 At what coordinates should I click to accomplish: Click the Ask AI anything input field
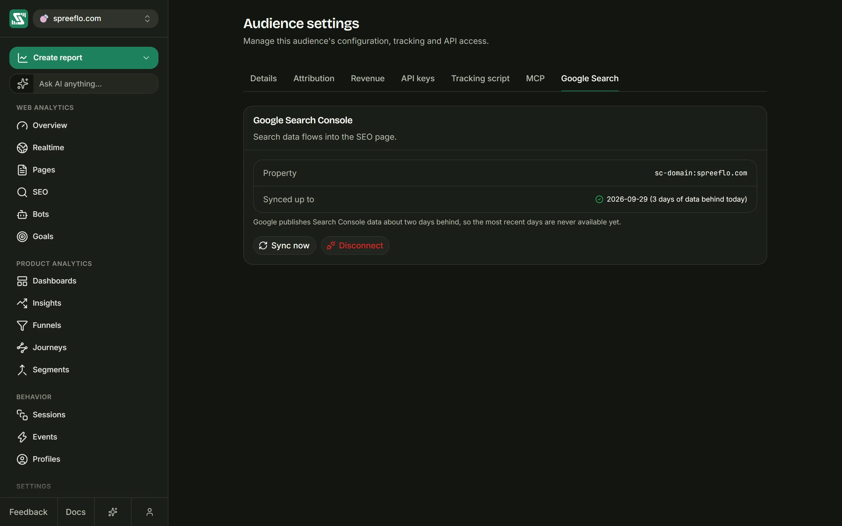95,84
